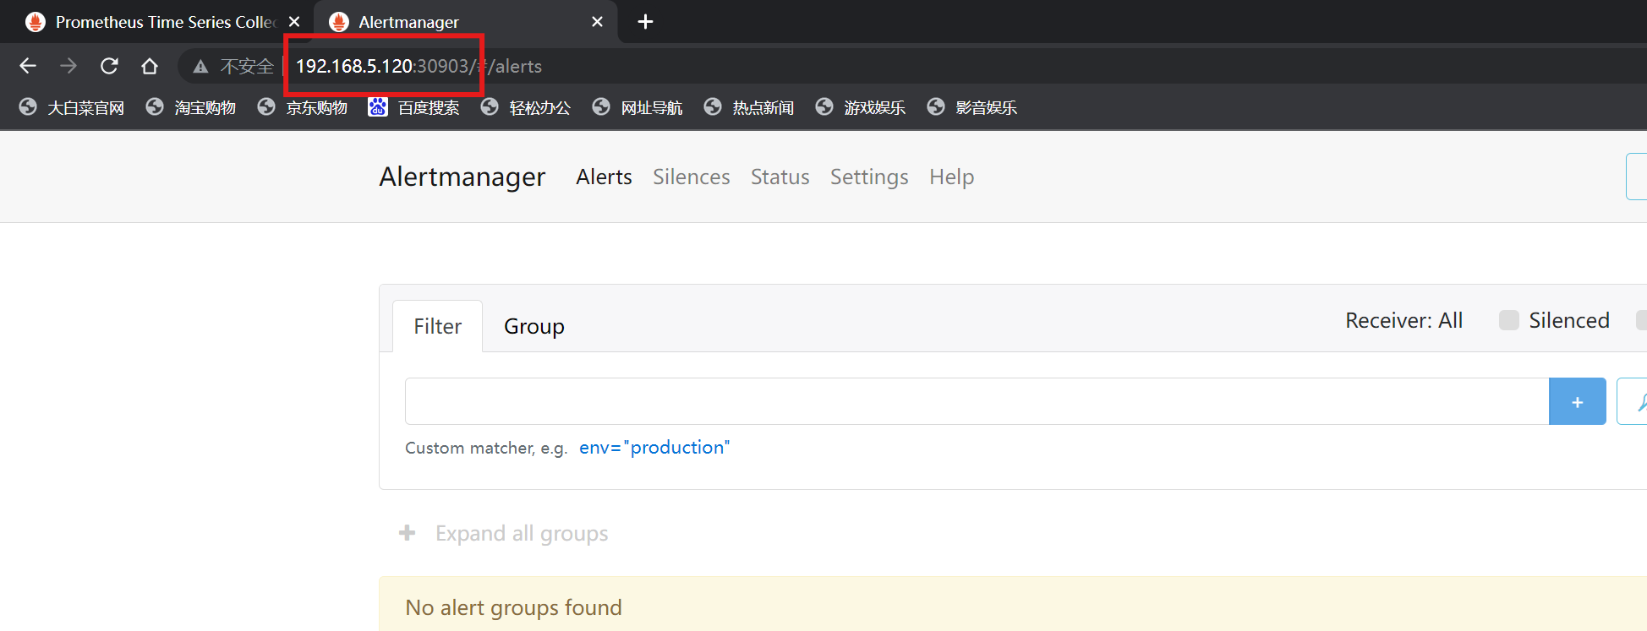Click the env="production" example matcher

(654, 448)
